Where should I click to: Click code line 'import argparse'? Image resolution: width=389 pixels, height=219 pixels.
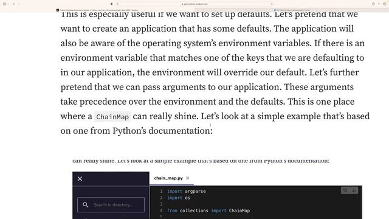187,191
